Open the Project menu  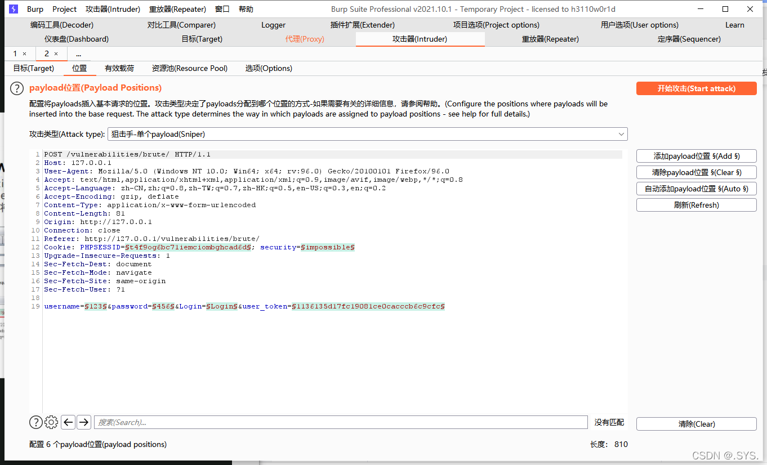pyautogui.click(x=65, y=9)
